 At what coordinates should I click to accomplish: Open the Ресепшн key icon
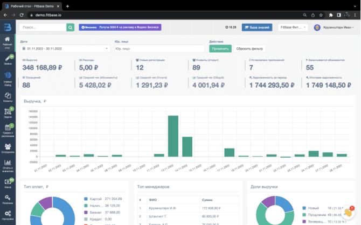tap(8, 200)
